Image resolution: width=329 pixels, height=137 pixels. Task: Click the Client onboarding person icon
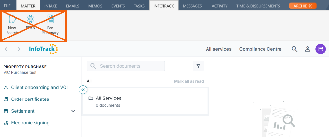(x=6, y=87)
